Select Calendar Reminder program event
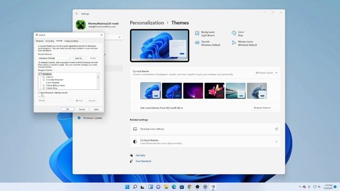This screenshot has width=340, height=191. click(55, 80)
